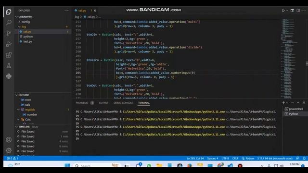The width and height of the screenshot is (308, 173).
Task: Close the terminal panel
Action: coord(304,102)
